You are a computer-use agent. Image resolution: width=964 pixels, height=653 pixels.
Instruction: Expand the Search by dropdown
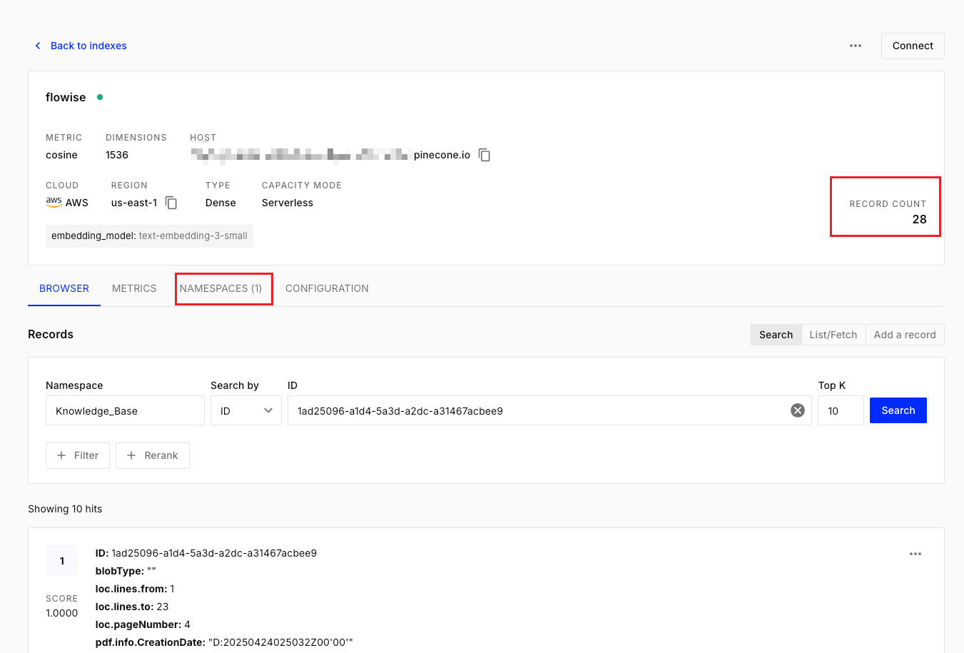(246, 410)
